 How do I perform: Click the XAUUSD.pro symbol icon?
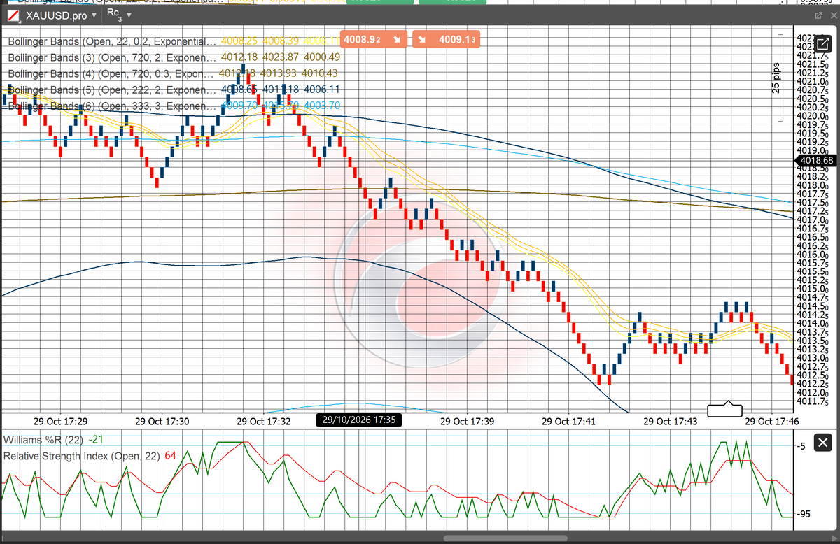pos(12,15)
